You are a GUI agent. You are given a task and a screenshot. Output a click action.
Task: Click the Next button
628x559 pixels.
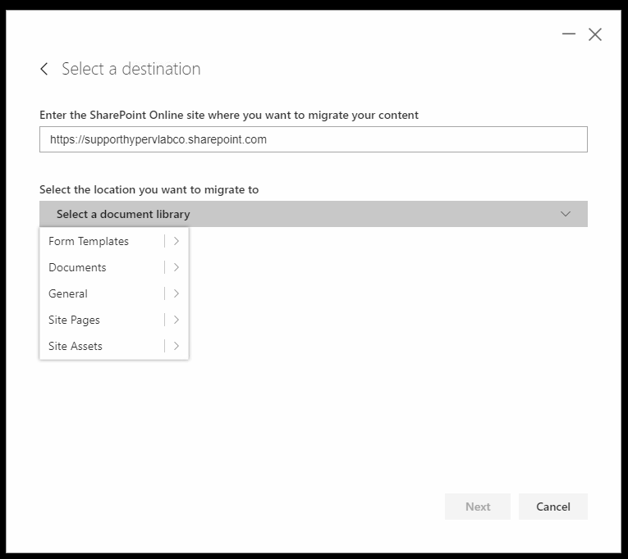[478, 507]
